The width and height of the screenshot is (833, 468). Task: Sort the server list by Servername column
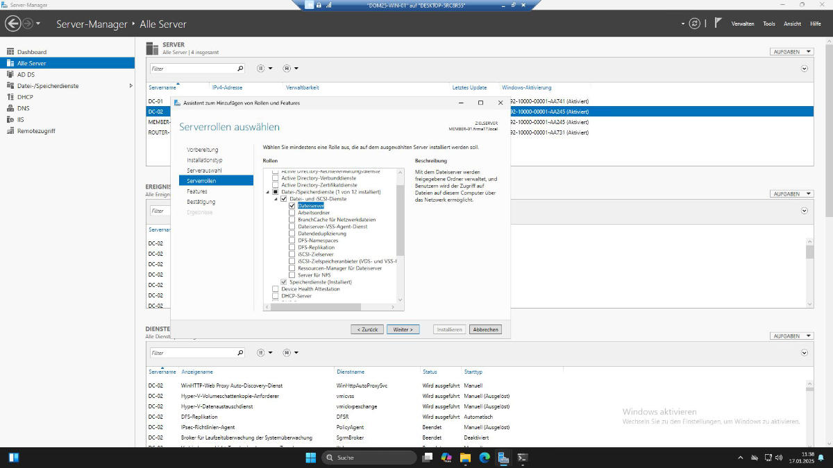pyautogui.click(x=162, y=88)
